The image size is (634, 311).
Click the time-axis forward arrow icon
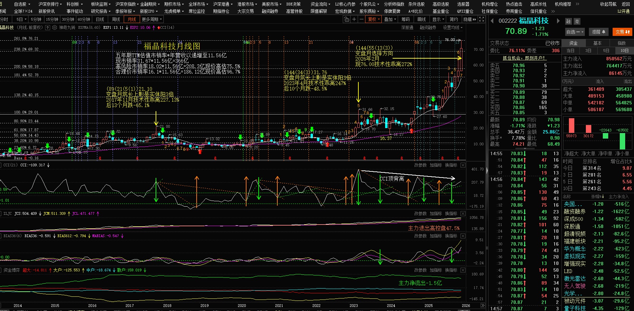pyautogui.click(x=483, y=306)
